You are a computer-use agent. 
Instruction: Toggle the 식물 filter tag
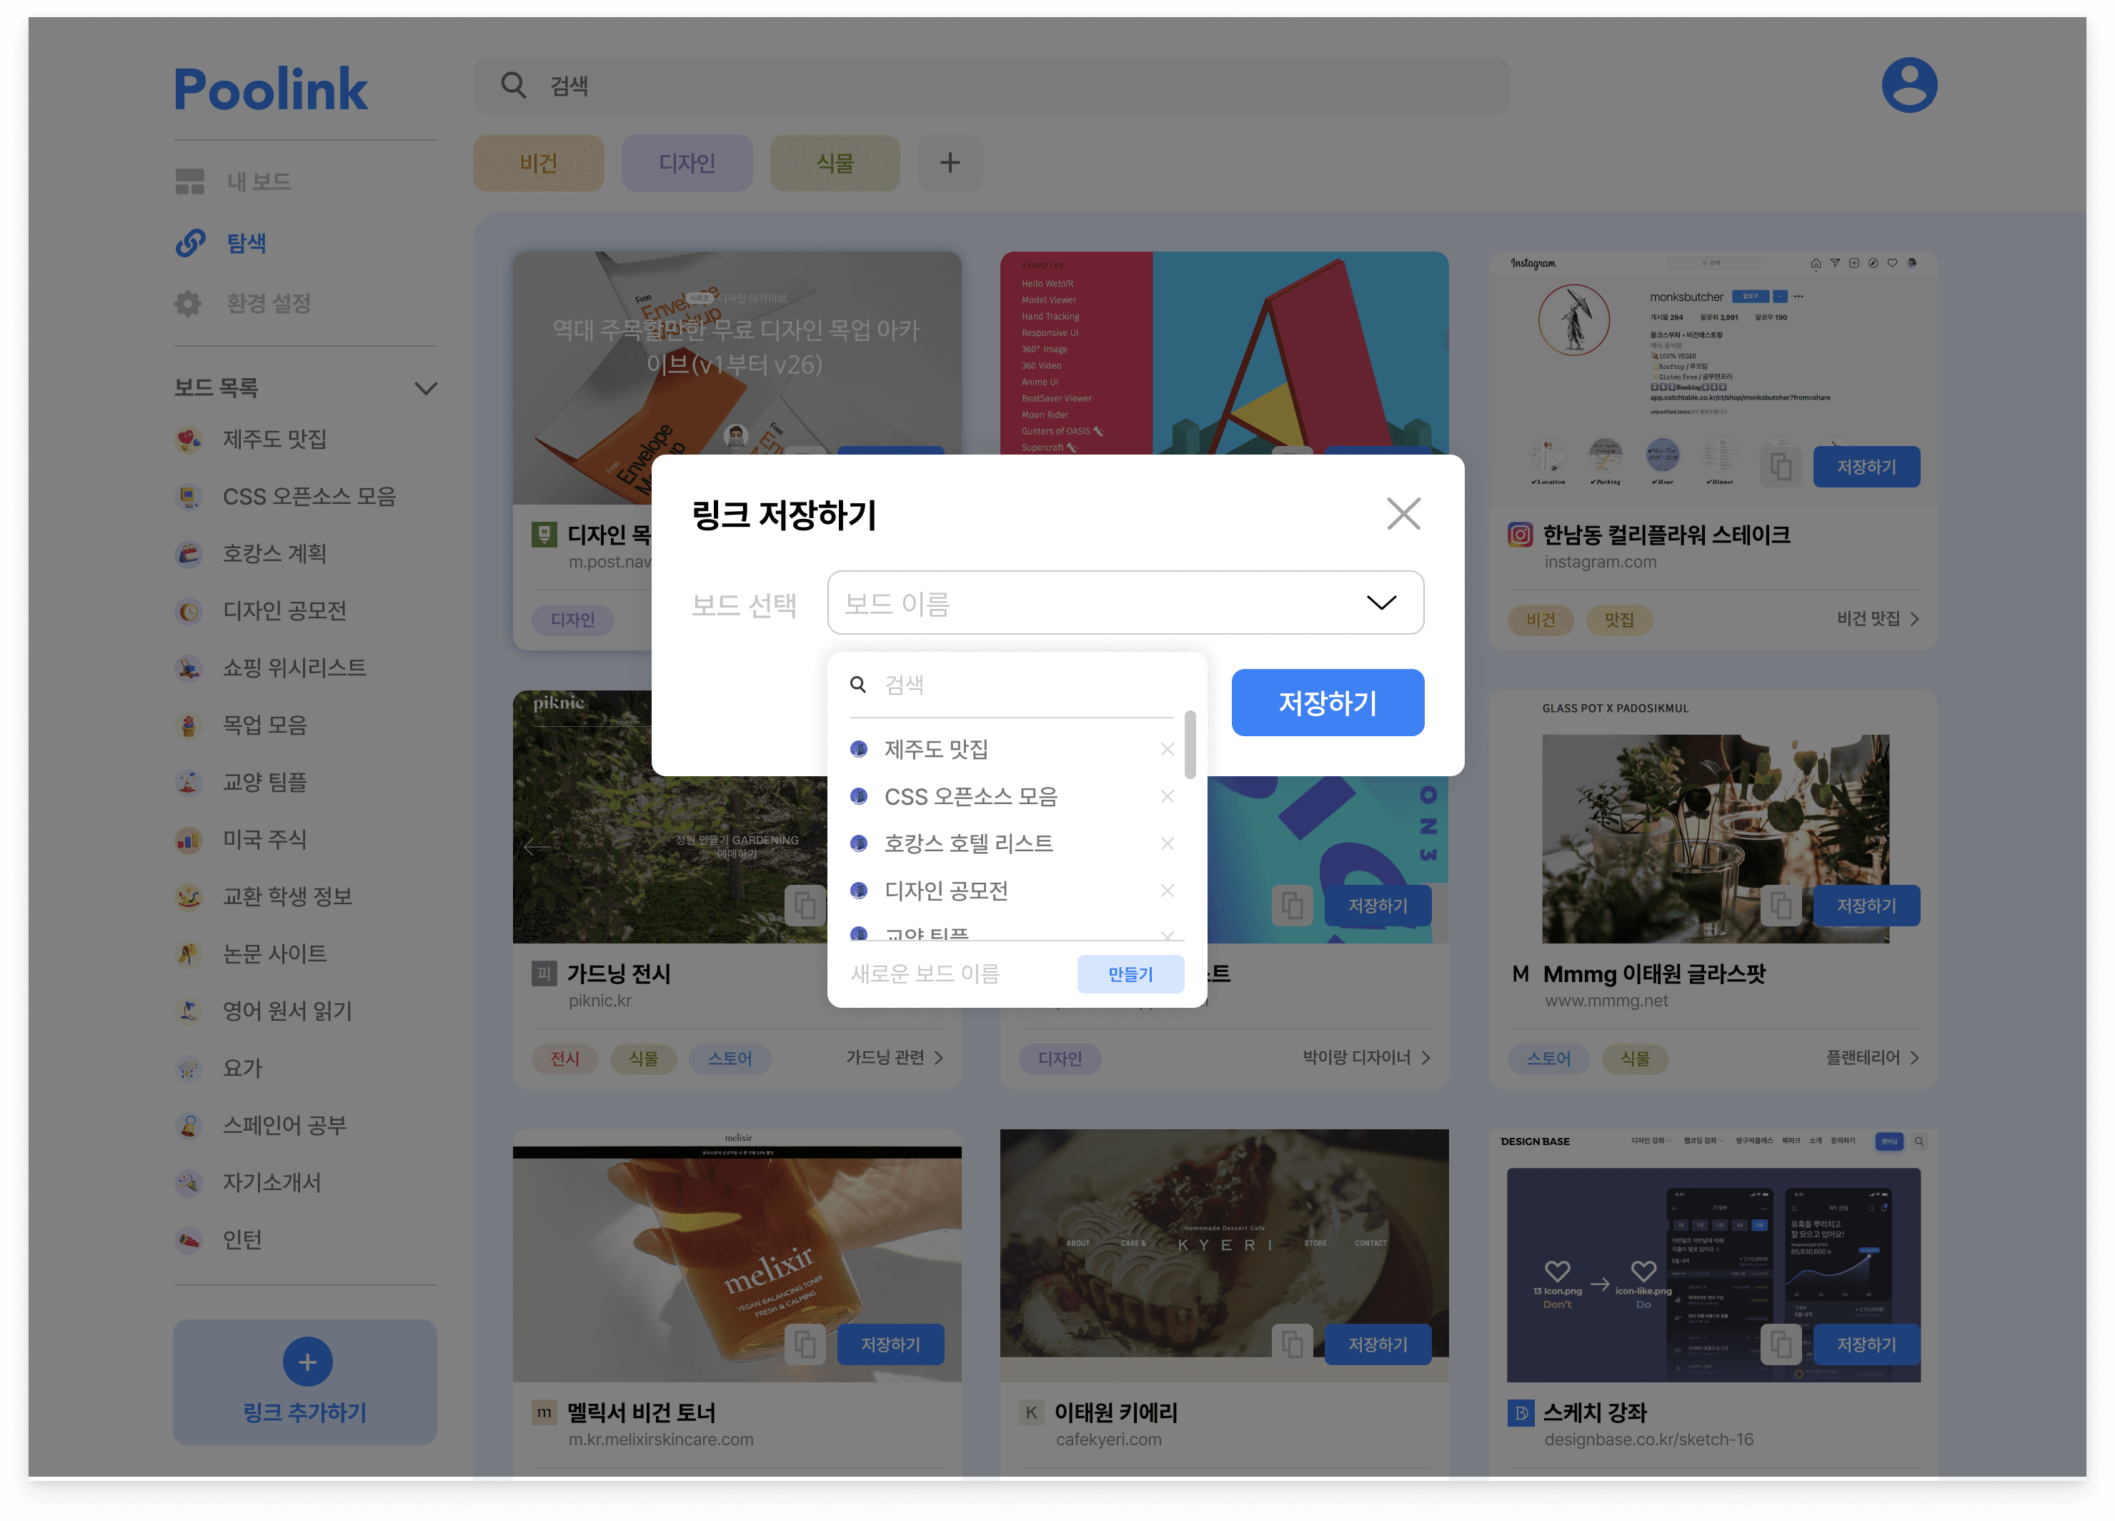click(835, 163)
